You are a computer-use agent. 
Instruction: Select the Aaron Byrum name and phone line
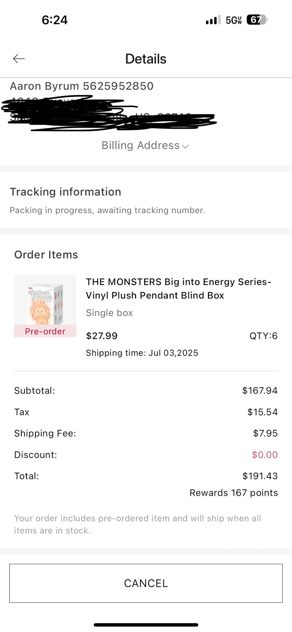[82, 86]
